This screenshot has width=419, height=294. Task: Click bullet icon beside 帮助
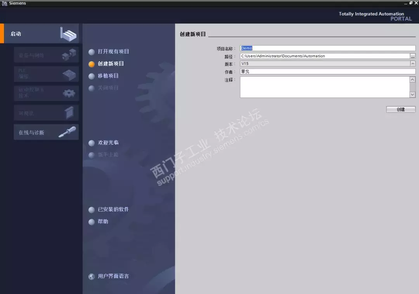pyautogui.click(x=92, y=222)
